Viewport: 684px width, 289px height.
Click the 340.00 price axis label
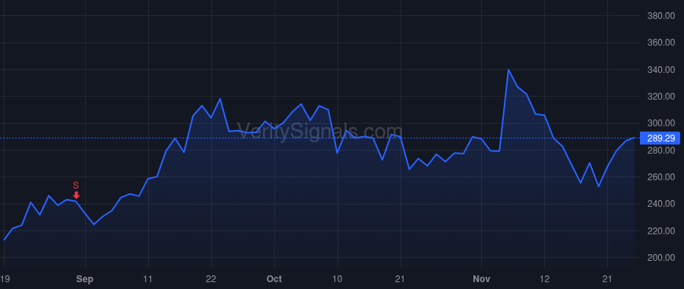[660, 70]
